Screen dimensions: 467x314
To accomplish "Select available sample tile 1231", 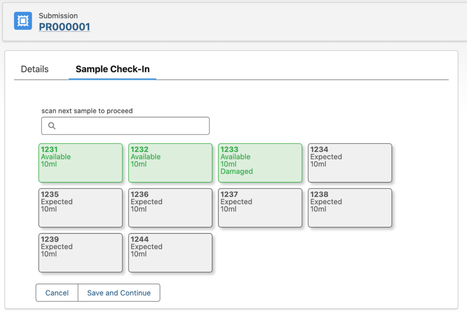I will click(x=80, y=162).
